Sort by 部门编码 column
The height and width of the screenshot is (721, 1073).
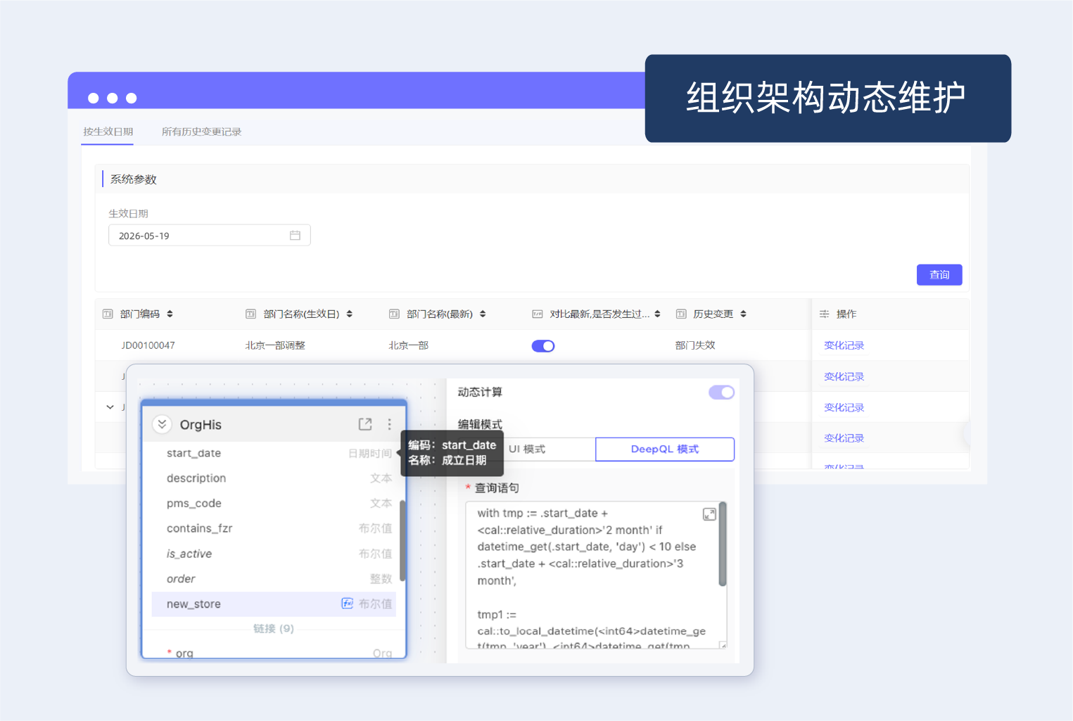[x=170, y=314]
